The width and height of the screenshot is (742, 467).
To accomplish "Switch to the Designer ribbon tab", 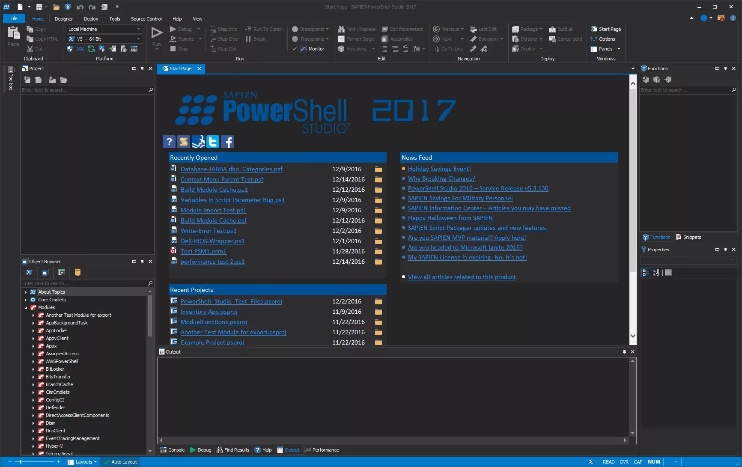I will tap(64, 19).
